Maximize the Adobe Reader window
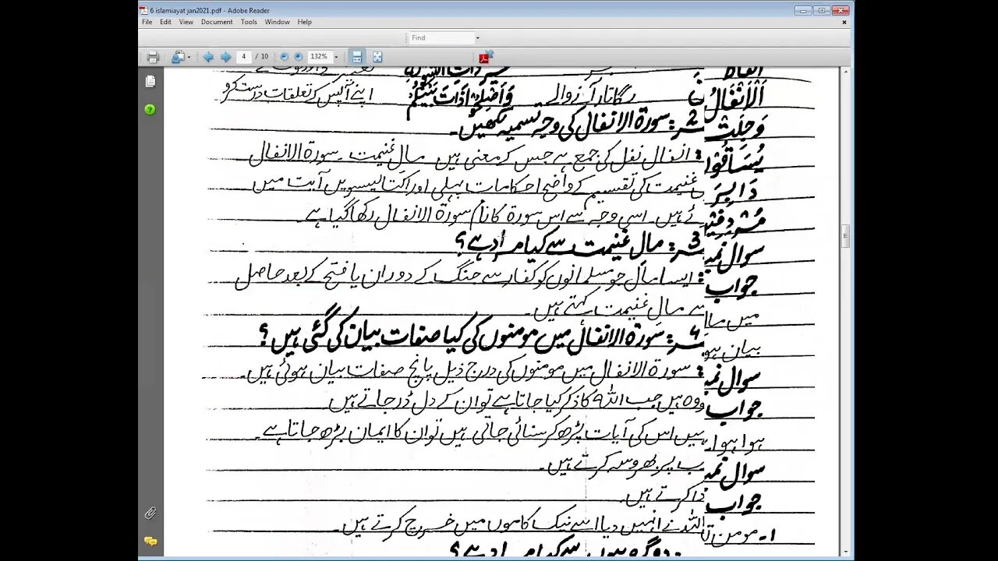998x561 pixels. 821,10
